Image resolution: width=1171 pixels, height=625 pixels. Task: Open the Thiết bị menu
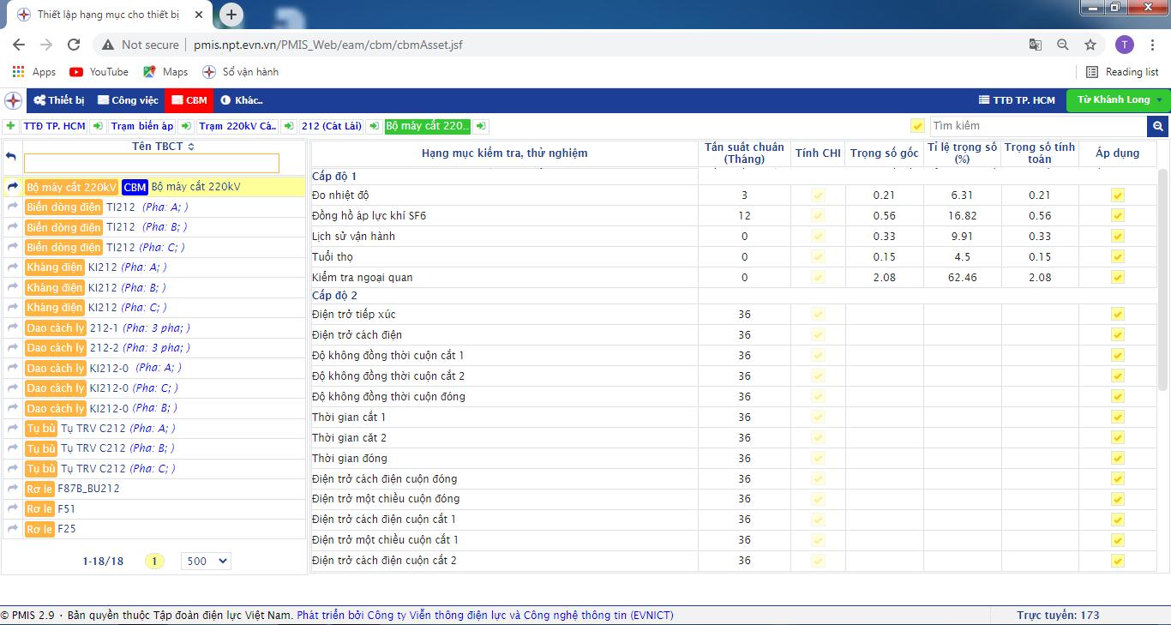pyautogui.click(x=59, y=100)
